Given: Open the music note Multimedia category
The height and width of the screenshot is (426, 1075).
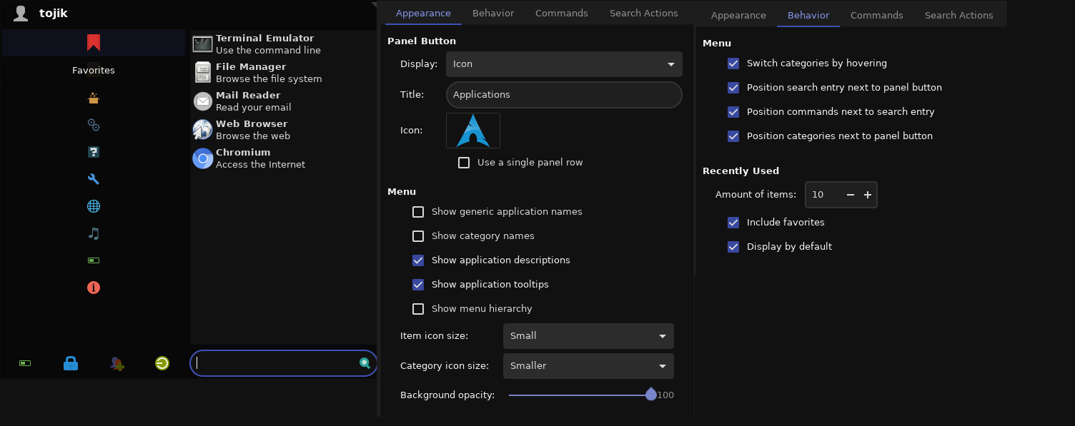Looking at the screenshot, I should pyautogui.click(x=94, y=233).
